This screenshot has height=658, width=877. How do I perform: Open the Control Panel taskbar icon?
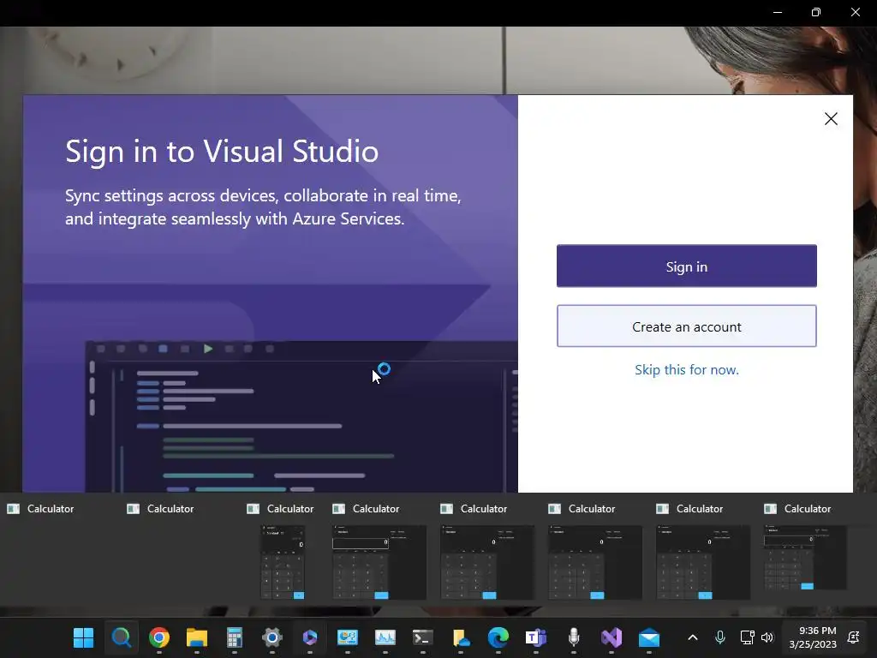[348, 637]
